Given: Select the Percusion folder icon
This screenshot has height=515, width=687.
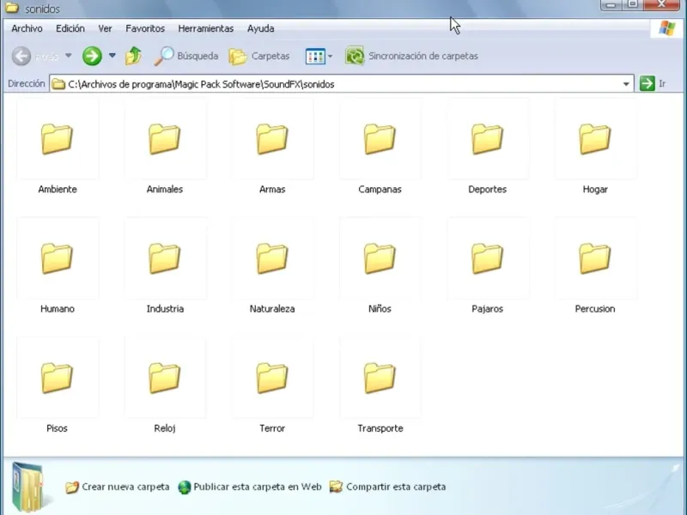Looking at the screenshot, I should (594, 258).
